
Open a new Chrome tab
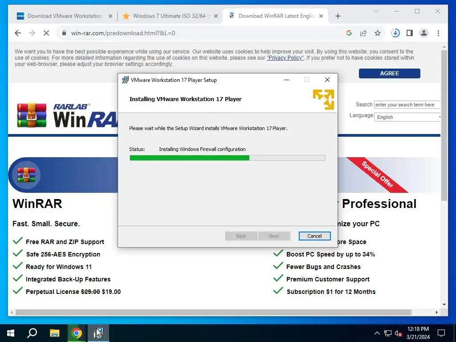pos(338,16)
